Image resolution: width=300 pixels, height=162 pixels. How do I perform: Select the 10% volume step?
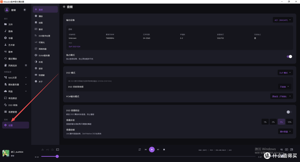[x=289, y=122]
